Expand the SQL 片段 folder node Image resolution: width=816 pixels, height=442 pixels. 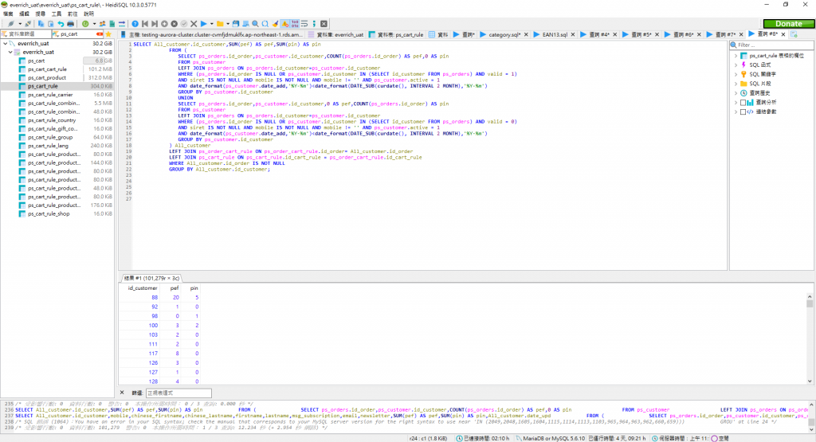click(736, 84)
